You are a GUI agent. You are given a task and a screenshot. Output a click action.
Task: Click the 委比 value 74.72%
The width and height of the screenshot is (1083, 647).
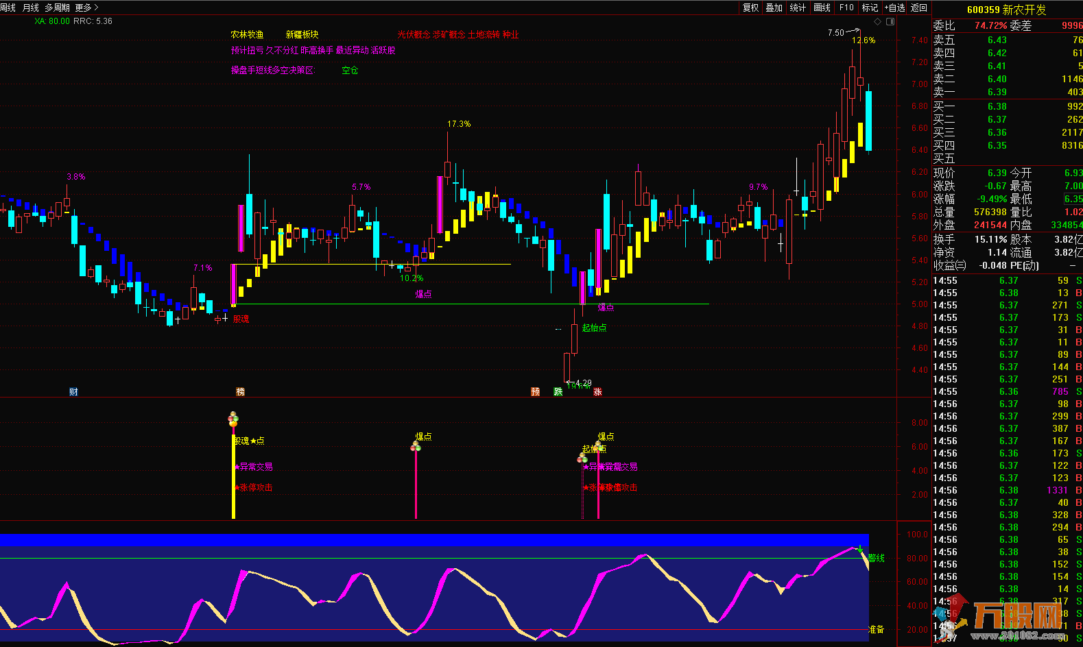point(990,25)
